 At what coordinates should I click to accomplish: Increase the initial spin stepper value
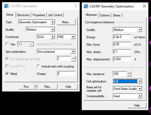73,57
